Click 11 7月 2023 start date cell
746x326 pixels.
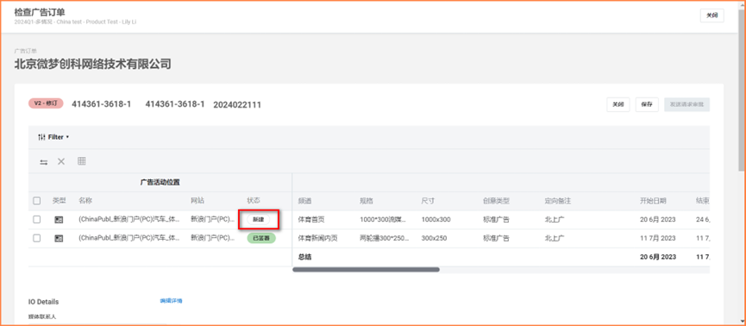tap(657, 238)
